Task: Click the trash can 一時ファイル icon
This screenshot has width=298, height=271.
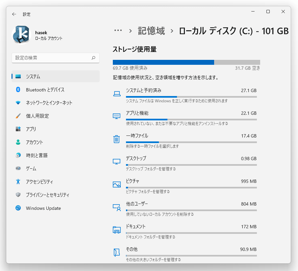Action: click(116, 139)
